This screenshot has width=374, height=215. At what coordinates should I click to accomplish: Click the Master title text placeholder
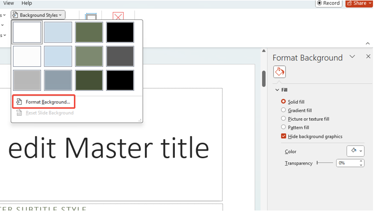111,145
